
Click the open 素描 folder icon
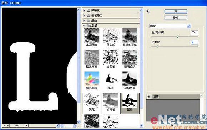point(89,26)
